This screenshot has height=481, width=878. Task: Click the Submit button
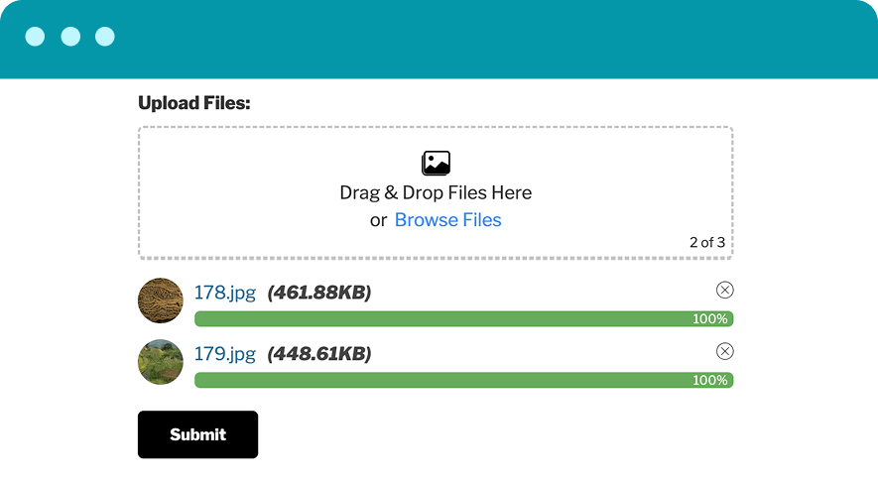pos(197,434)
